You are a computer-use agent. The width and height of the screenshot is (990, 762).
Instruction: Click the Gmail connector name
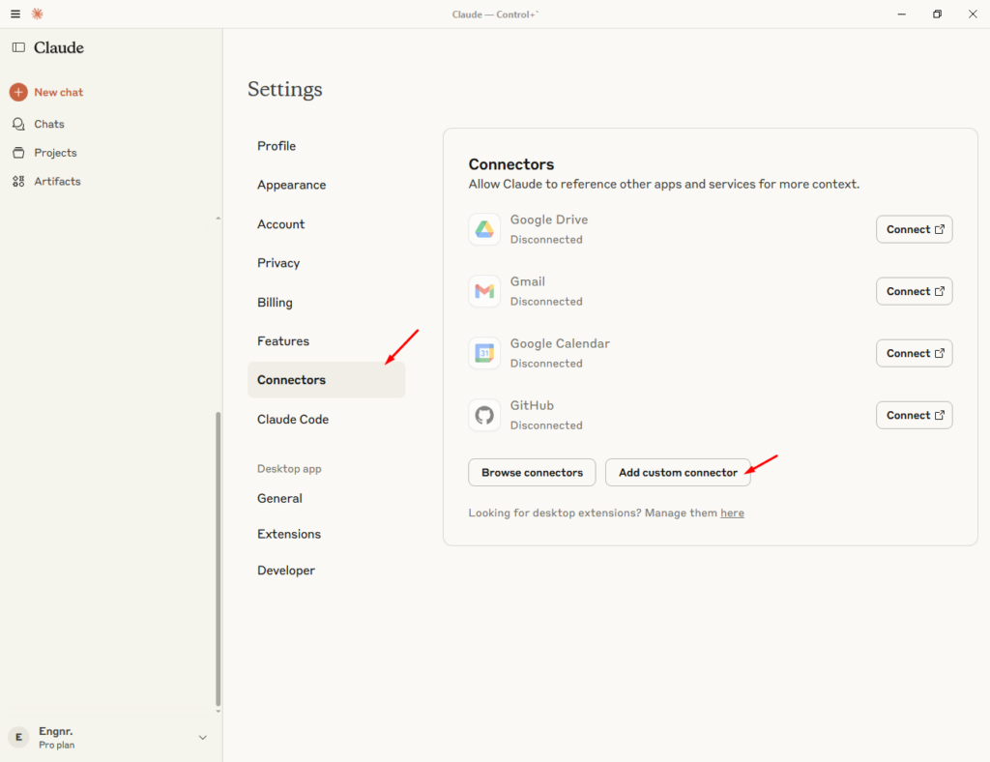tap(528, 281)
